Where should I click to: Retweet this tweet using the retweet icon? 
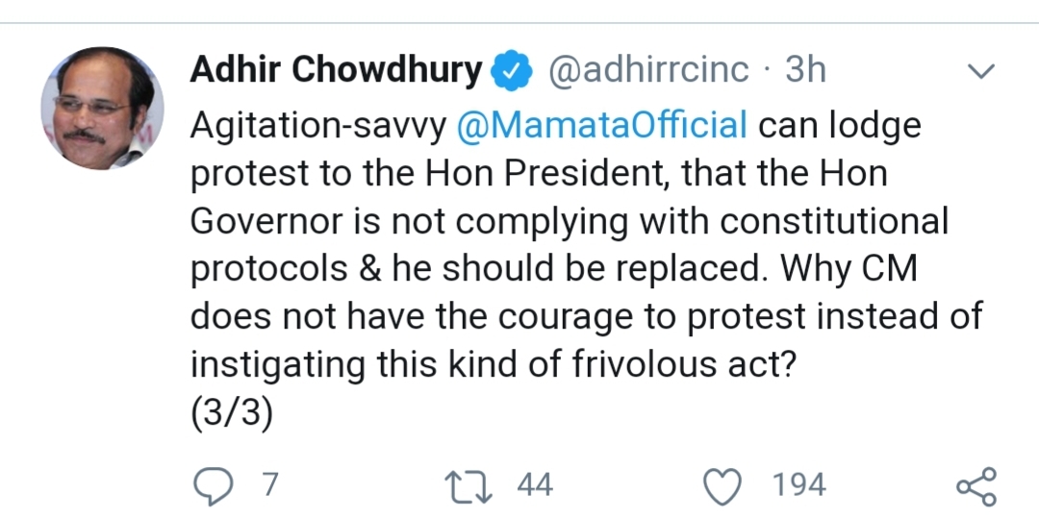click(x=469, y=486)
